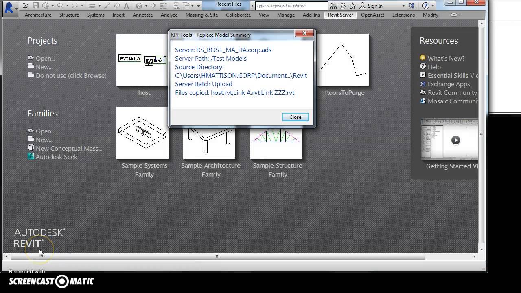521x293 pixels.
Task: Expand the Synchronize dropdown arrow
Action: click(x=53, y=6)
